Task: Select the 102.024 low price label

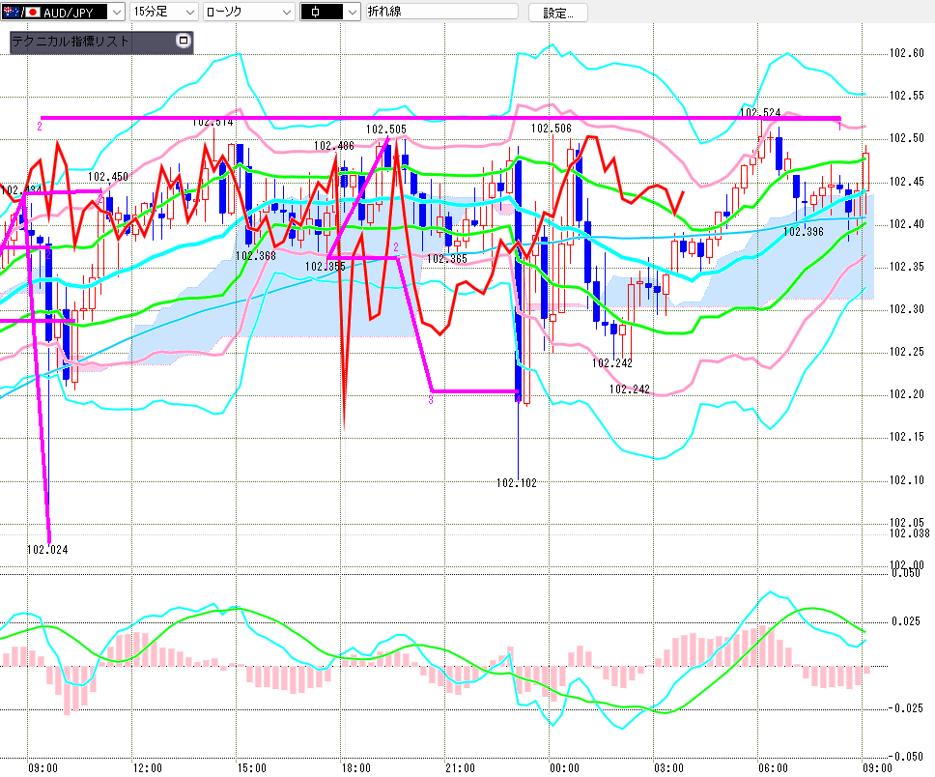Action: point(47,549)
